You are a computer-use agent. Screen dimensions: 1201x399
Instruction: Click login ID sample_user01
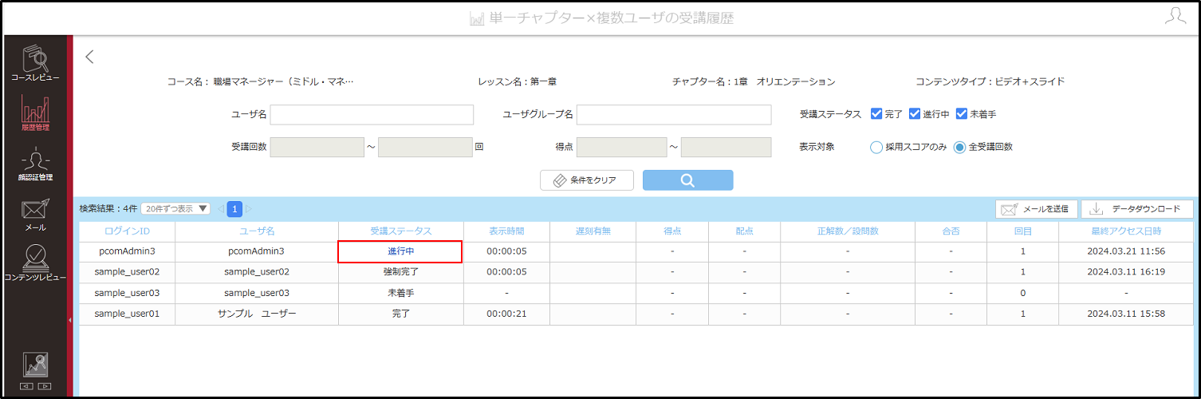pyautogui.click(x=127, y=314)
